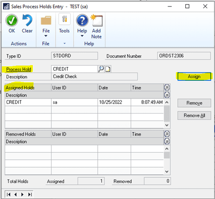Click the Remove All button
Screen dimensions: 215x199
pyautogui.click(x=194, y=116)
